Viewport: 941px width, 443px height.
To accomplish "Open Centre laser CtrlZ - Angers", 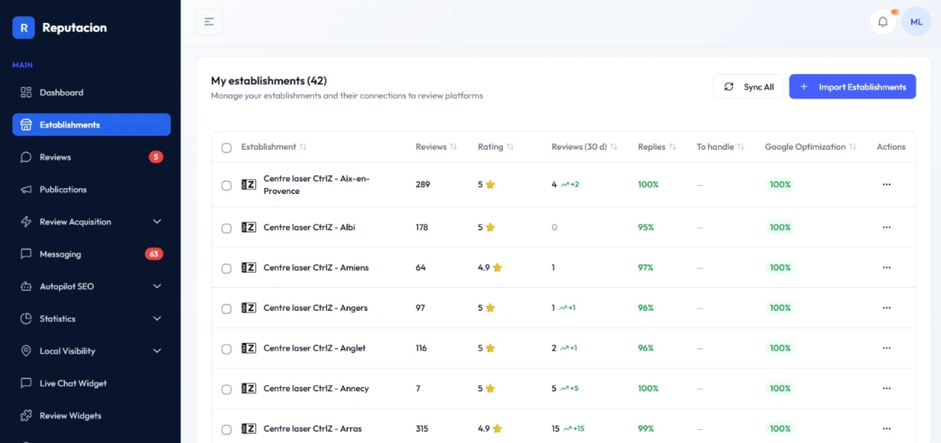I will 315,308.
